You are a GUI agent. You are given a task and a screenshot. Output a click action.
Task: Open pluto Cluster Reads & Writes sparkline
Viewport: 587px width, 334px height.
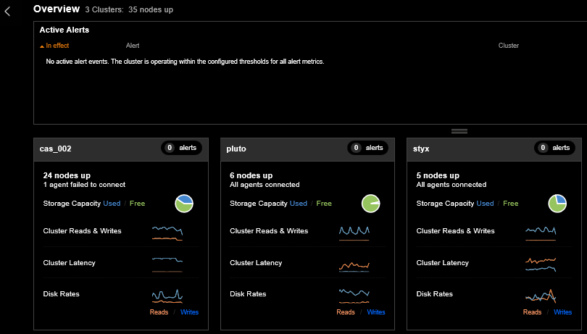coord(354,233)
